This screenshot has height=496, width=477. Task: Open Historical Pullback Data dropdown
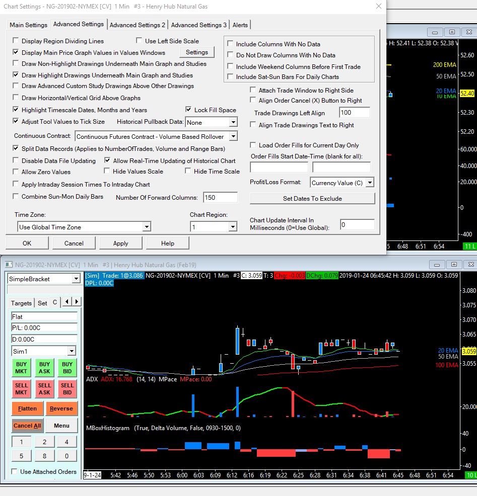[x=233, y=122]
